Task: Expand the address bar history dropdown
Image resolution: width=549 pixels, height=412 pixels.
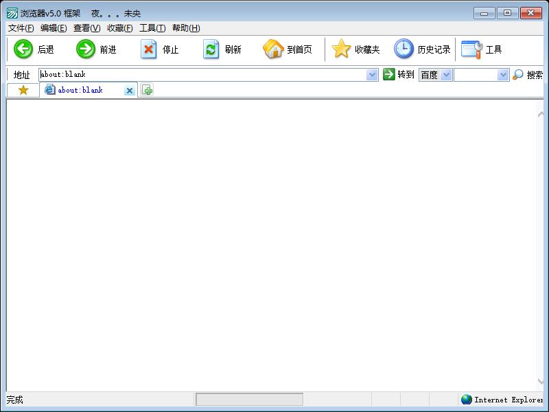Action: (372, 75)
